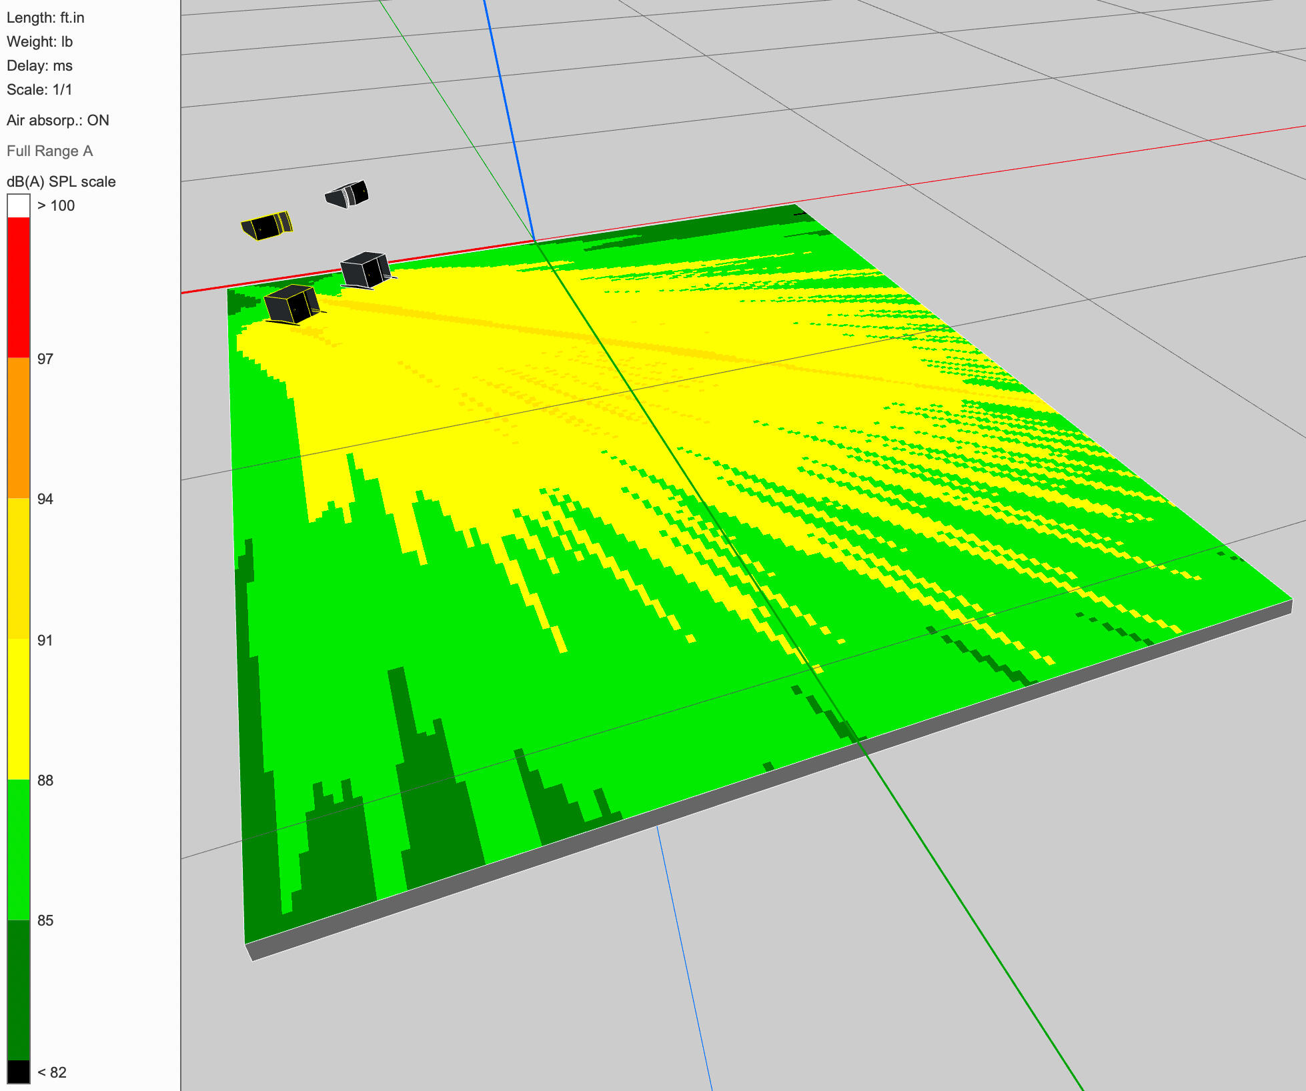Click the dark green 82-85 dB segment

click(x=19, y=990)
